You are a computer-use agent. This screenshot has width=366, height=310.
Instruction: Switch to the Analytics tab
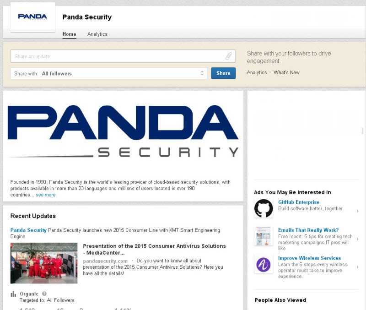click(x=97, y=34)
